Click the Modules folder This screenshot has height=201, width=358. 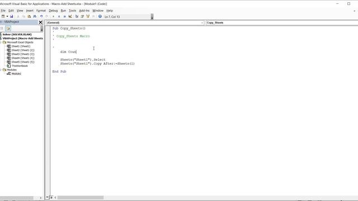[12, 70]
